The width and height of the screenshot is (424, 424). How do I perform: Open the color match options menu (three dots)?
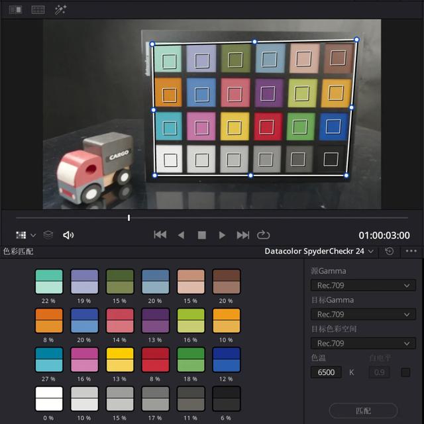click(x=411, y=252)
